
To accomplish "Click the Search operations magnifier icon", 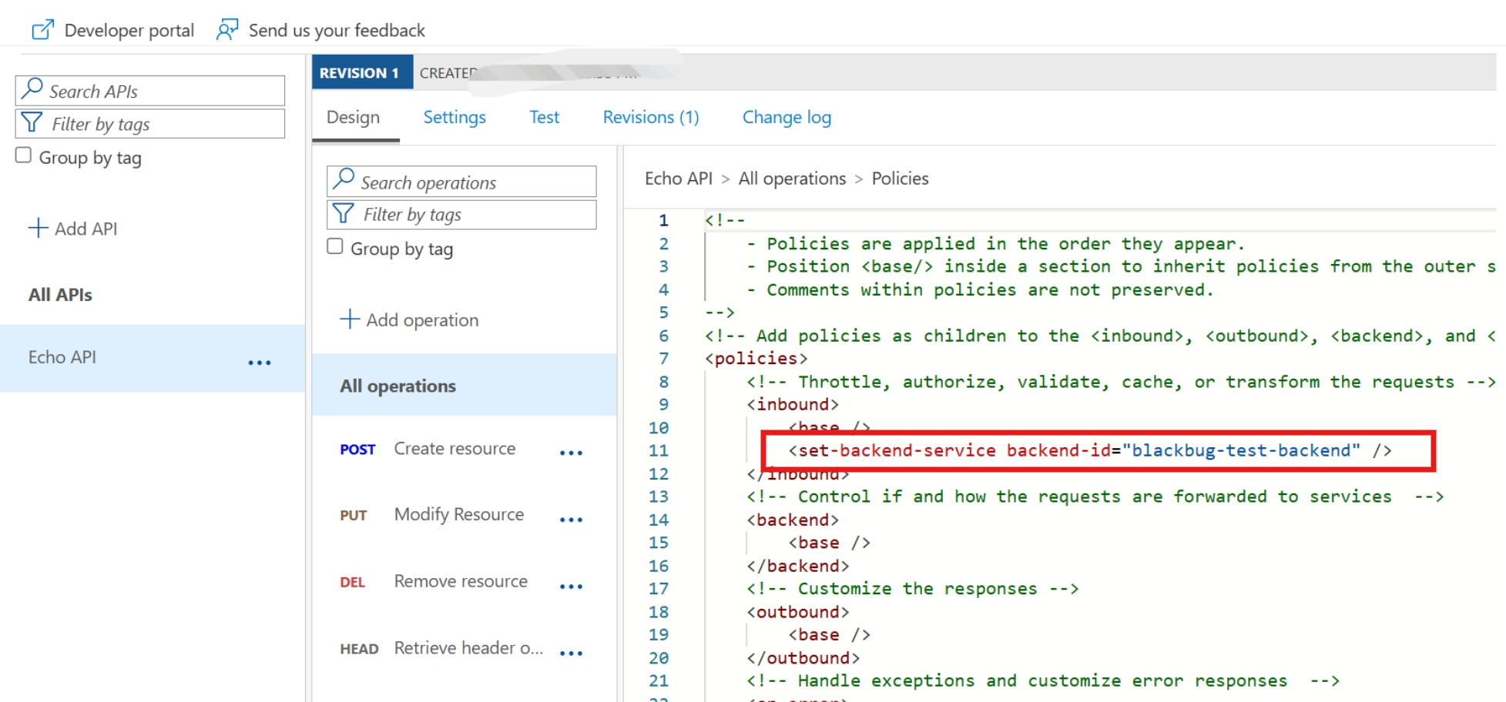I will 344,180.
